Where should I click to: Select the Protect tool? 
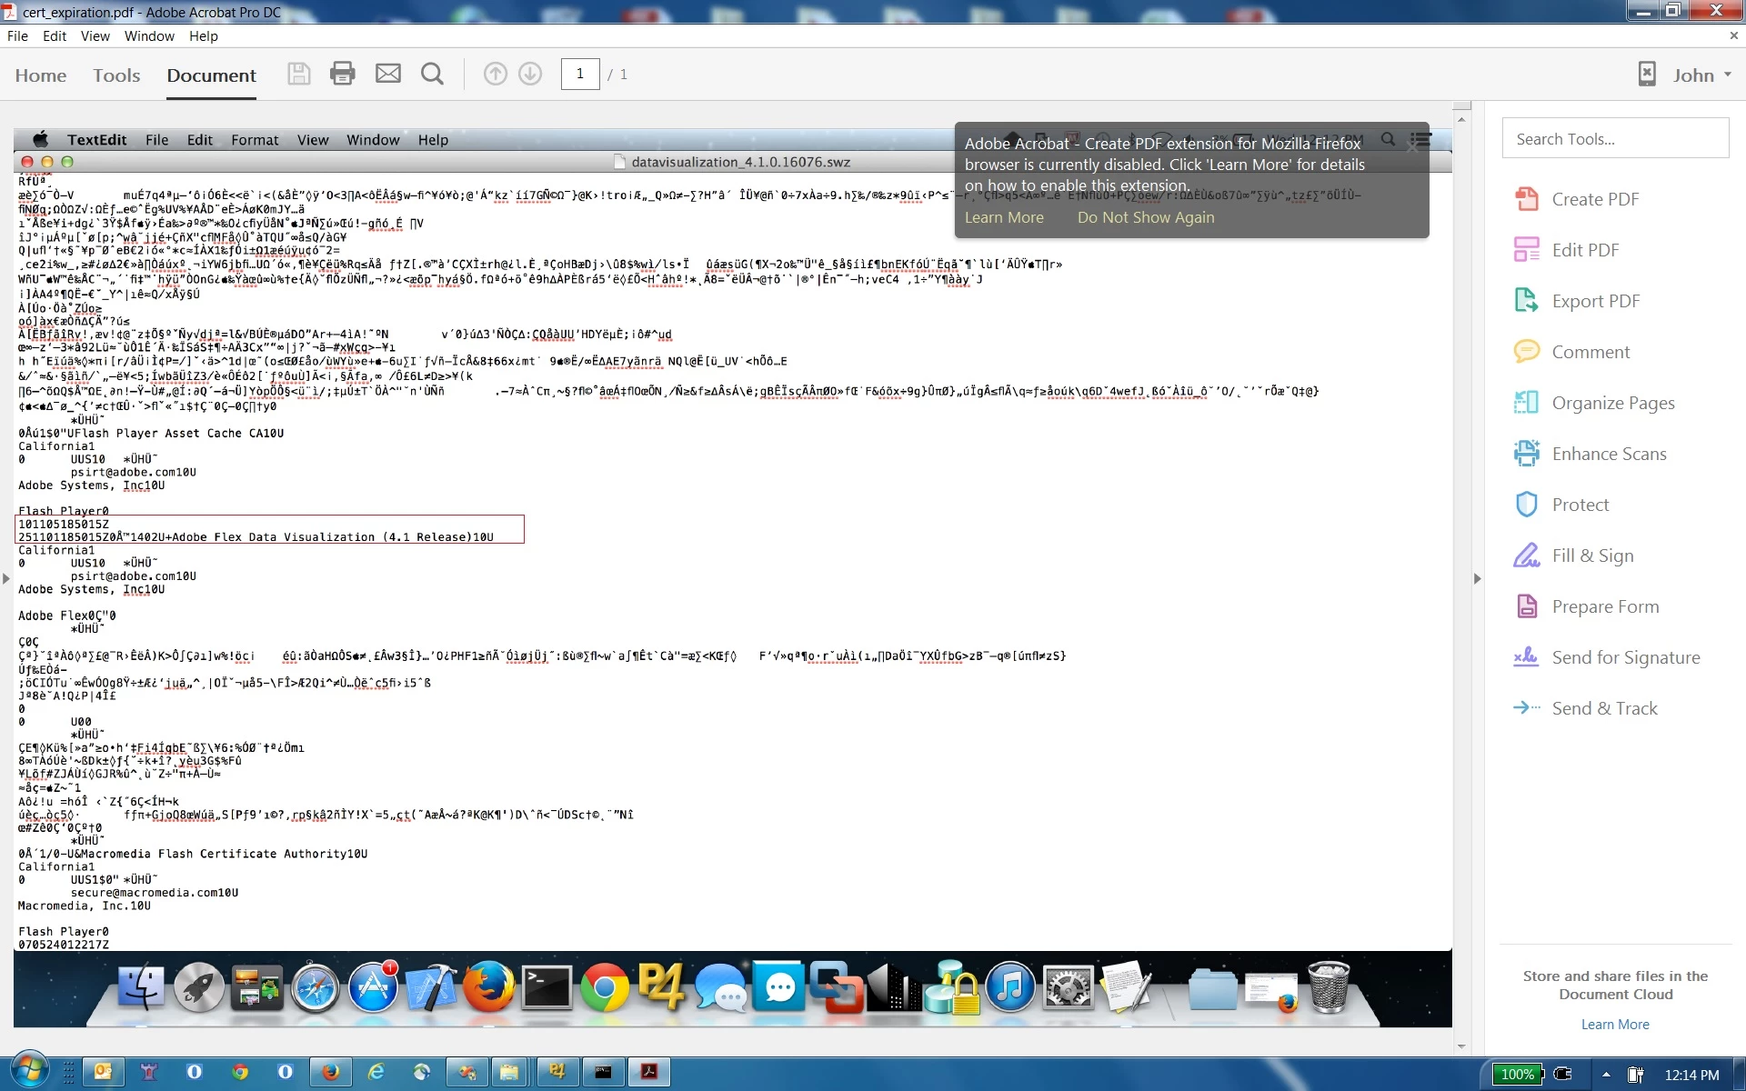(1580, 505)
